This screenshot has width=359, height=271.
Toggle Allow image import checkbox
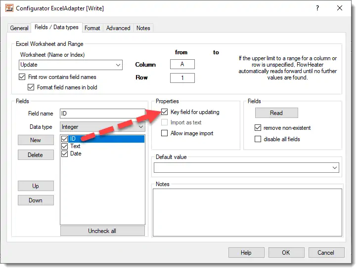click(165, 133)
